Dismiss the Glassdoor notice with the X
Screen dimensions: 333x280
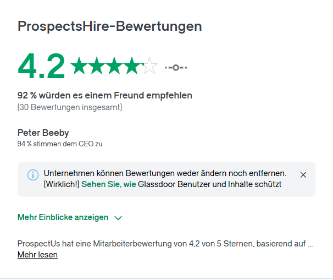303,175
